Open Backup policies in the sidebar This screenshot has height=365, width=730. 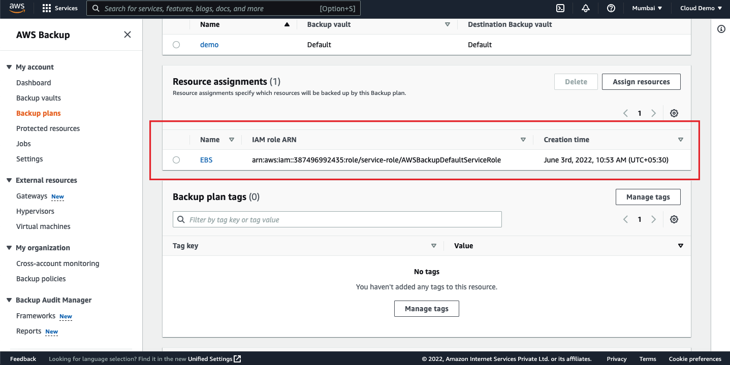(x=41, y=279)
